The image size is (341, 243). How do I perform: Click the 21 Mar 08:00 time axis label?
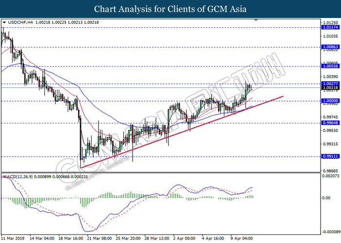(x=99, y=239)
